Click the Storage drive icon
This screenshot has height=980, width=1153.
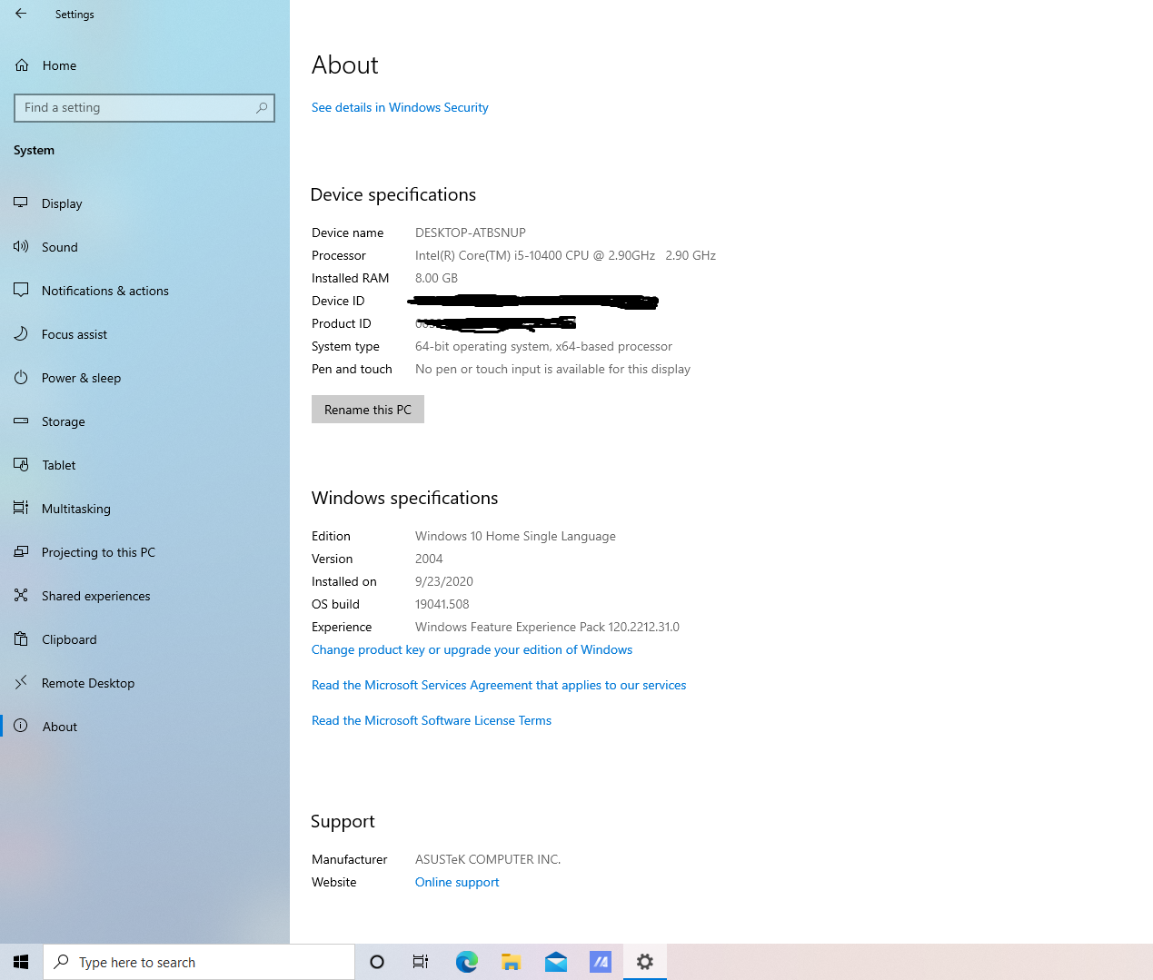[21, 421]
